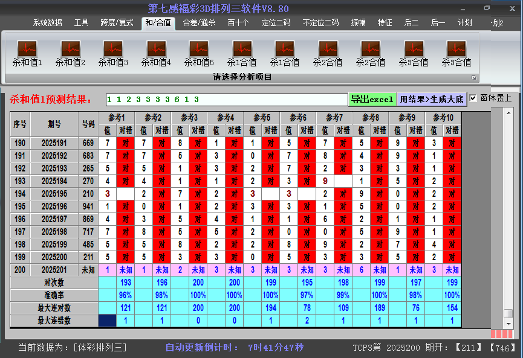Viewport: 523px width, 358px height.
Task: Click the 669 number cell
Action: click(x=88, y=143)
